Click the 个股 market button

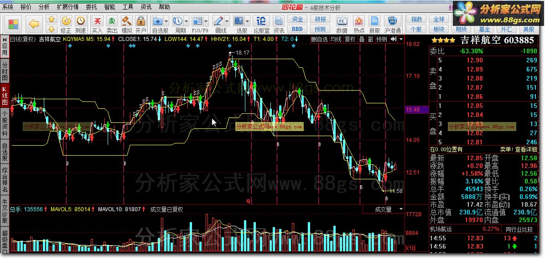416,29
